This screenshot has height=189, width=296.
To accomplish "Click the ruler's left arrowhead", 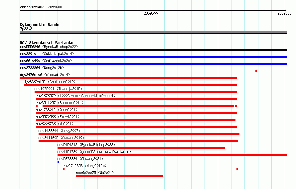I will coord(21,10).
